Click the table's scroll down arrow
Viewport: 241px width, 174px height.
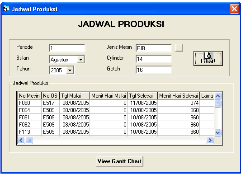pos(217,132)
